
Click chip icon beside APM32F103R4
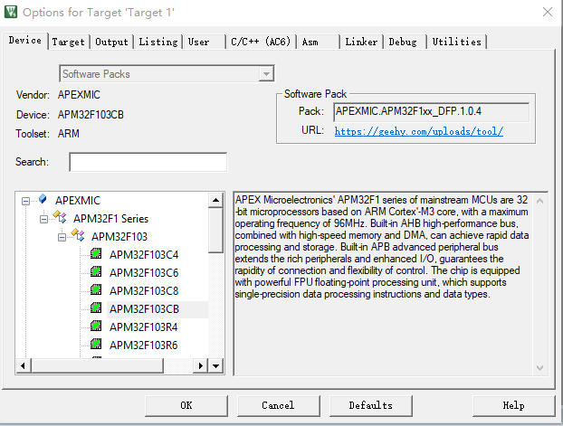pyautogui.click(x=96, y=326)
